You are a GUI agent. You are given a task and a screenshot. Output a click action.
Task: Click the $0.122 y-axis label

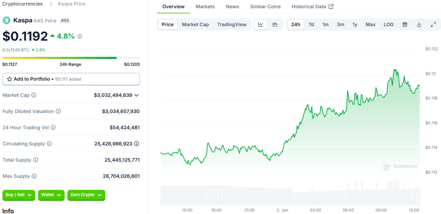click(432, 49)
